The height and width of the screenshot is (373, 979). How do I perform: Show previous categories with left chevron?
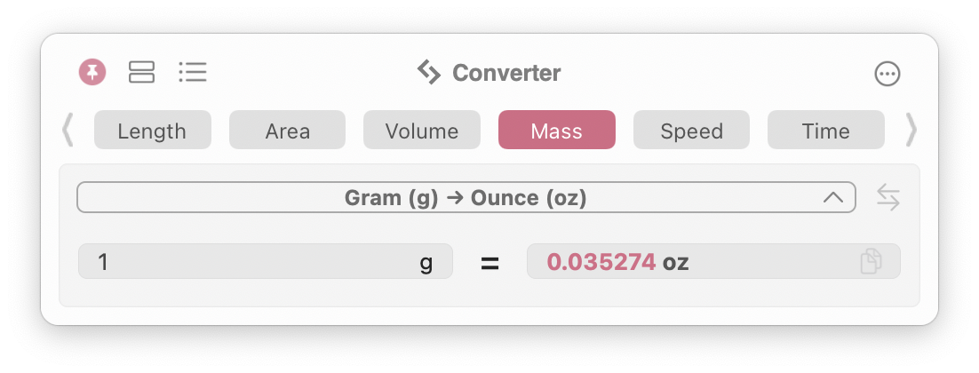[x=68, y=130]
